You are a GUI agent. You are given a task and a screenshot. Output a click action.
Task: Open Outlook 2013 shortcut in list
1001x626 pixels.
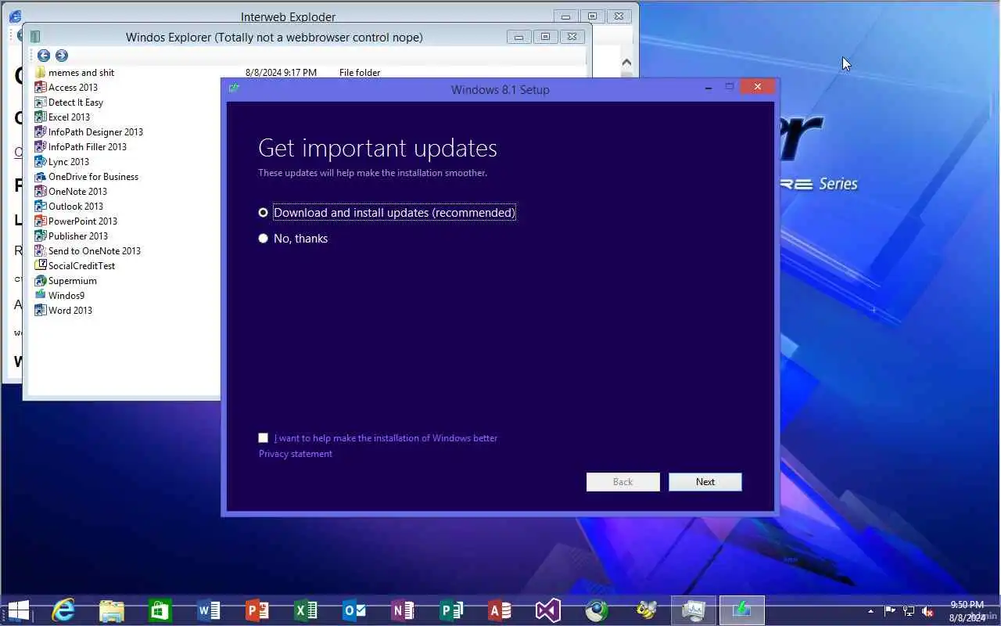click(x=69, y=207)
